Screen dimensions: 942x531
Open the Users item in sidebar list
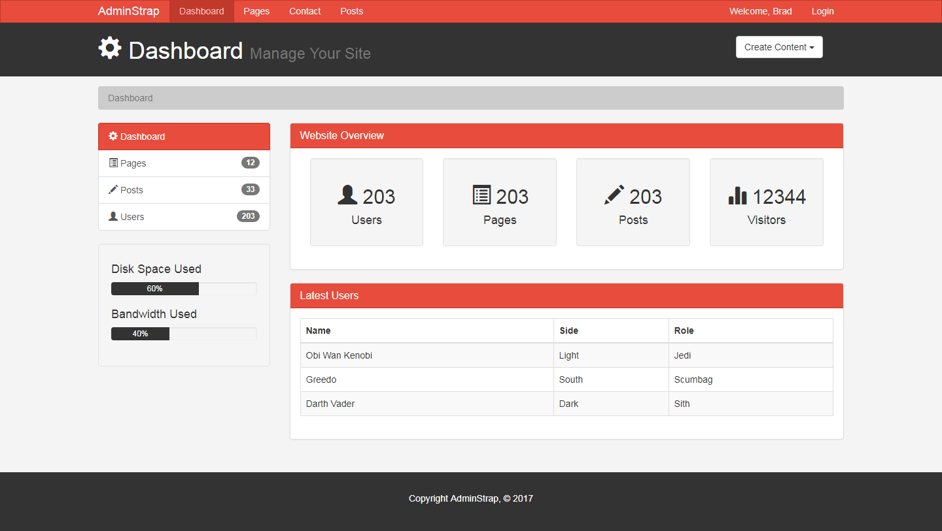(184, 217)
